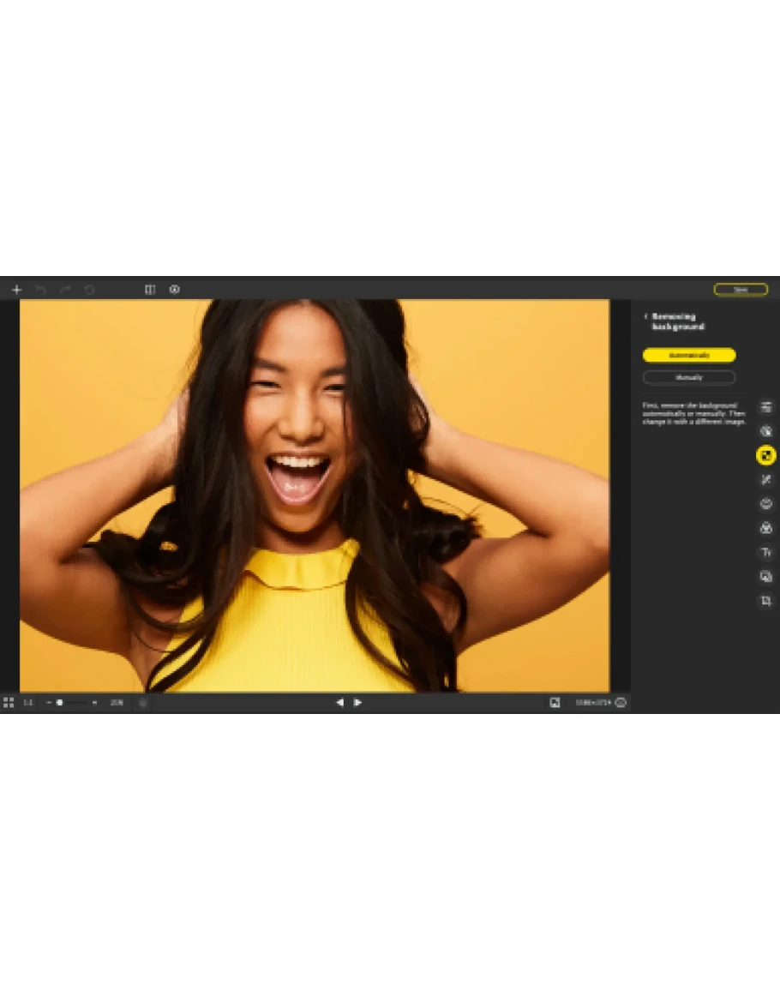Click the fit-to-screen icon in status bar
Viewport: 780px width, 990px height.
(x=555, y=703)
